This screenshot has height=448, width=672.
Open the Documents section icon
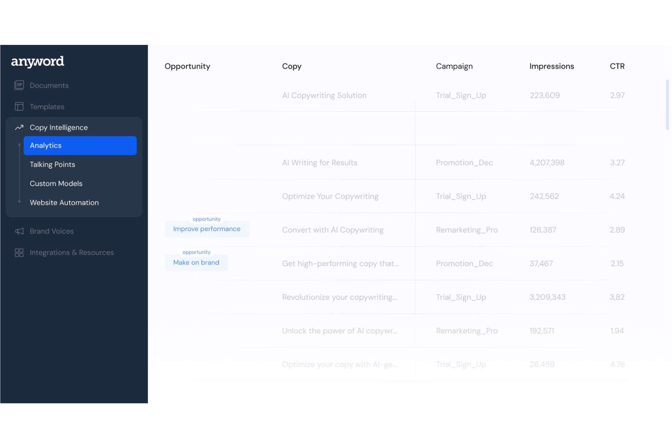pyautogui.click(x=19, y=85)
